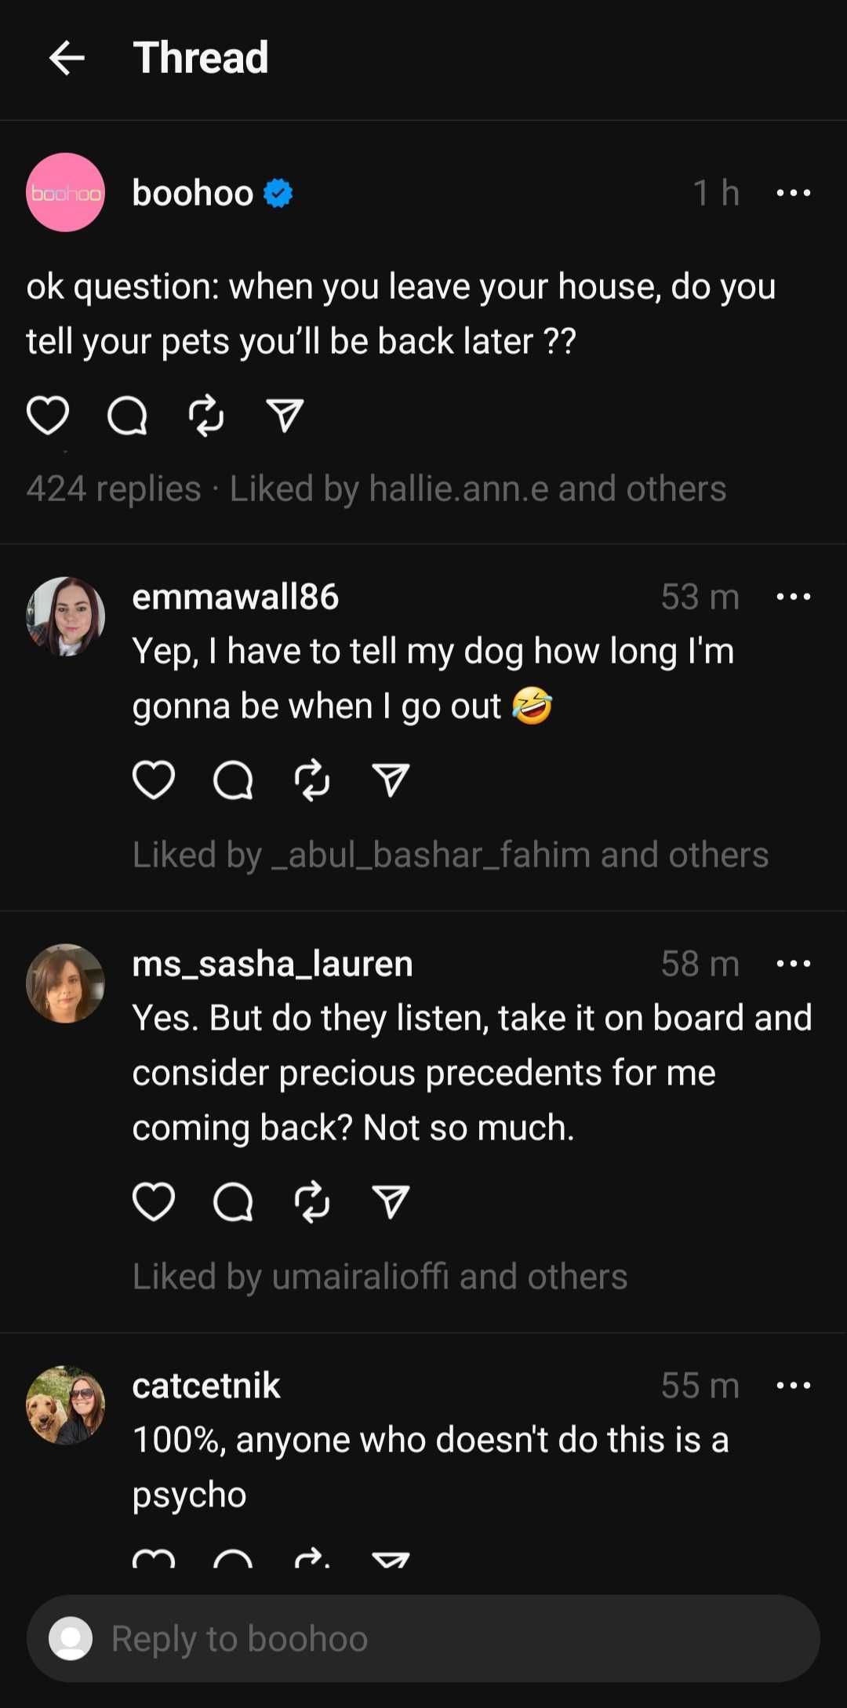847x1708 pixels.
Task: Like ms_sasha_lauren's reply with heart
Action: [x=154, y=1201]
